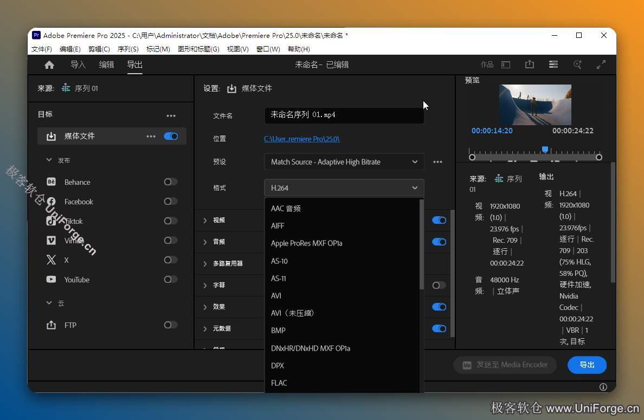Click the preview playhead marker
Viewport: 644px width, 420px height.
pos(545,150)
